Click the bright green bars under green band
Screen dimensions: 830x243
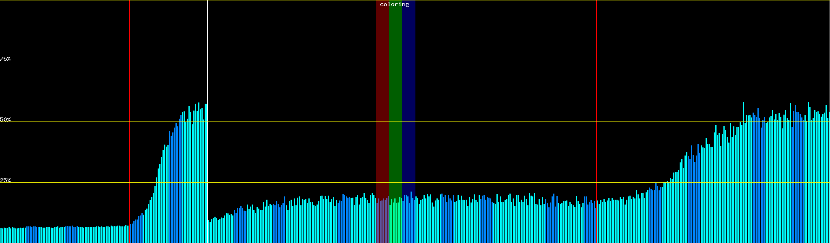tap(395, 223)
